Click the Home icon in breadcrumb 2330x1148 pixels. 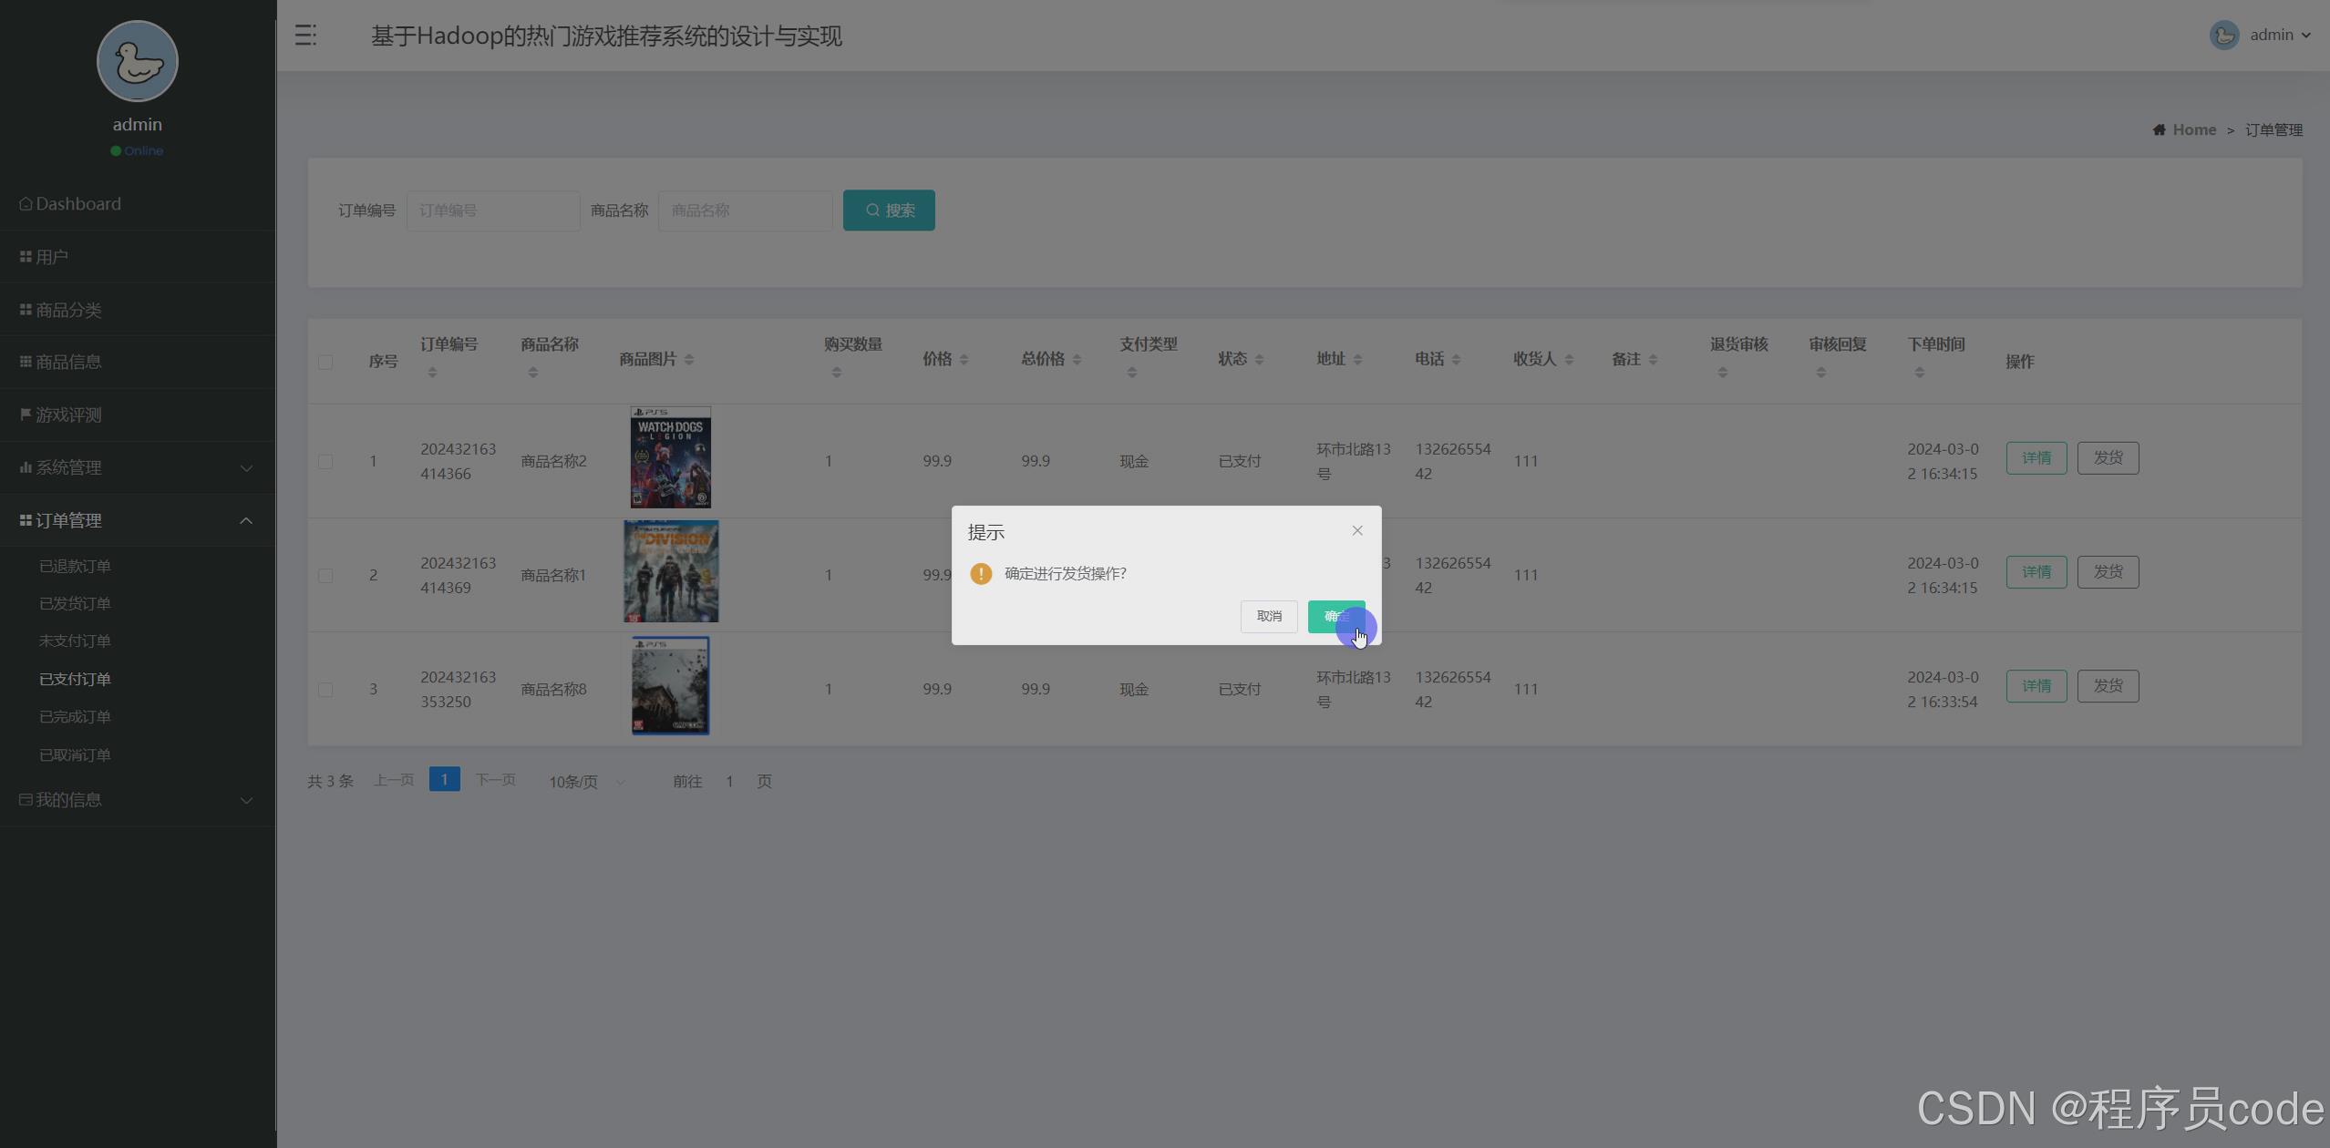2159,130
